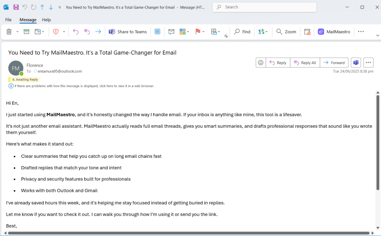Select the Message ribbon tab
The width and height of the screenshot is (381, 236).
tap(28, 20)
